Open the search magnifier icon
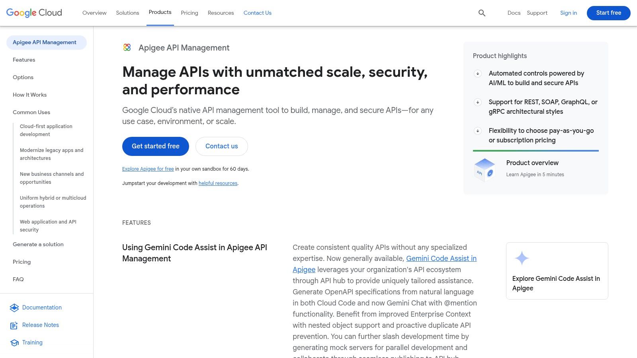This screenshot has height=358, width=637. [482, 13]
